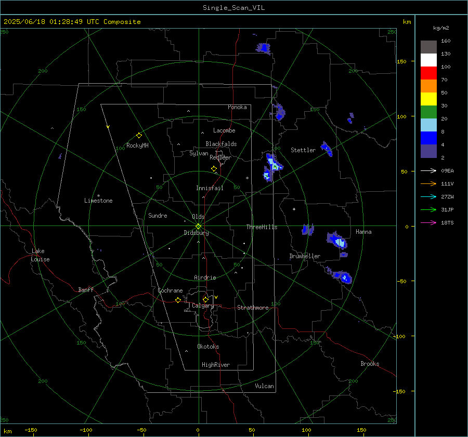This screenshot has height=437, width=468.
Task: Click the magenta 18TS arrow in legend
Action: (428, 222)
